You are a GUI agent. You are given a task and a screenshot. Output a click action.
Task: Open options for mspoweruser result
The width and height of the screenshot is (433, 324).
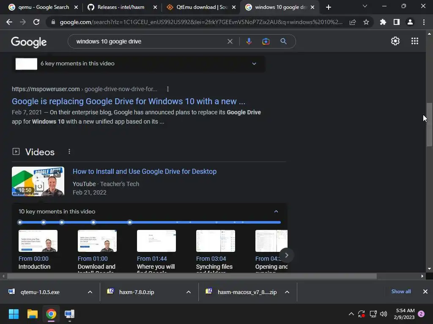pyautogui.click(x=167, y=89)
